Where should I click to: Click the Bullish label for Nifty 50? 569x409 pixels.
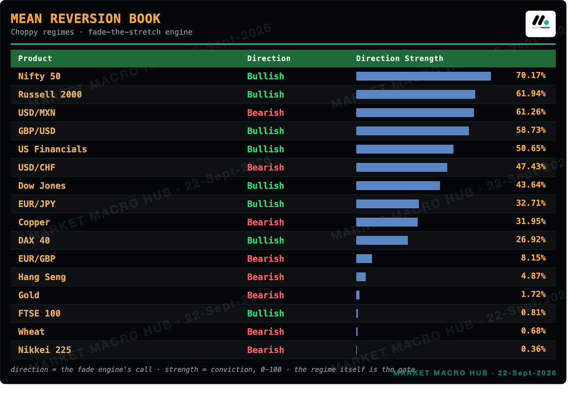coord(266,77)
